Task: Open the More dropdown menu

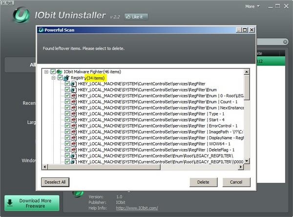Action: pos(252,6)
